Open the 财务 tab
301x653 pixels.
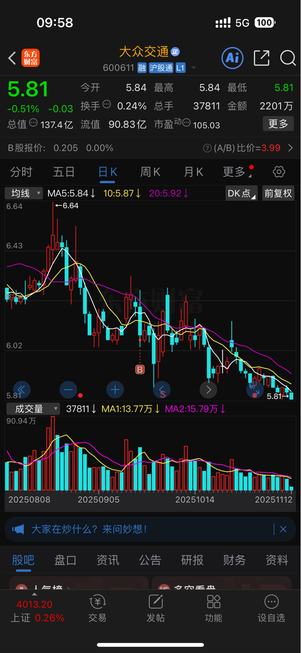tap(234, 560)
